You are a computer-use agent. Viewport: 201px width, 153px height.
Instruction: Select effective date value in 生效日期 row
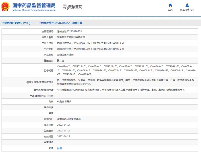tap(63, 131)
